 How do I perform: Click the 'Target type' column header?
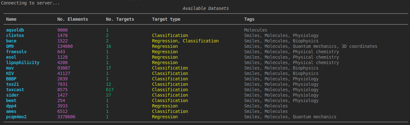click(x=166, y=19)
